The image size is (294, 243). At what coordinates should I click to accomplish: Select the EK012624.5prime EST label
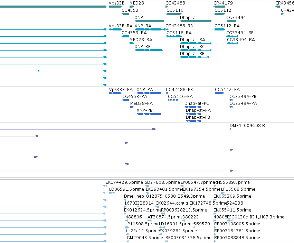coord(143,210)
